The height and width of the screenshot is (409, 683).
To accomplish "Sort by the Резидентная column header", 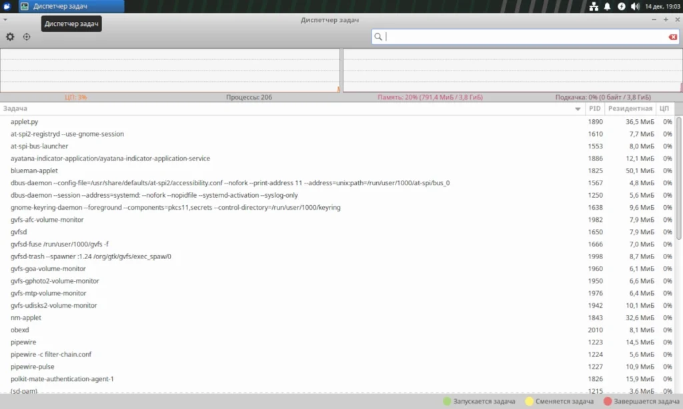I will (630, 109).
